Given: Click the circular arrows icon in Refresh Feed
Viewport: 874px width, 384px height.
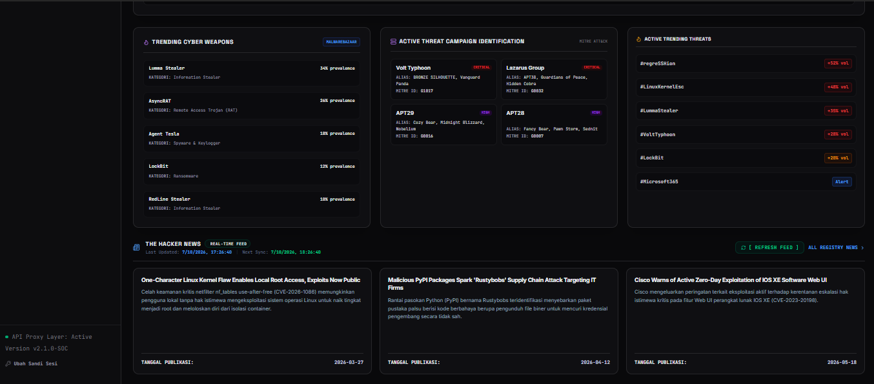Looking at the screenshot, I should point(744,247).
